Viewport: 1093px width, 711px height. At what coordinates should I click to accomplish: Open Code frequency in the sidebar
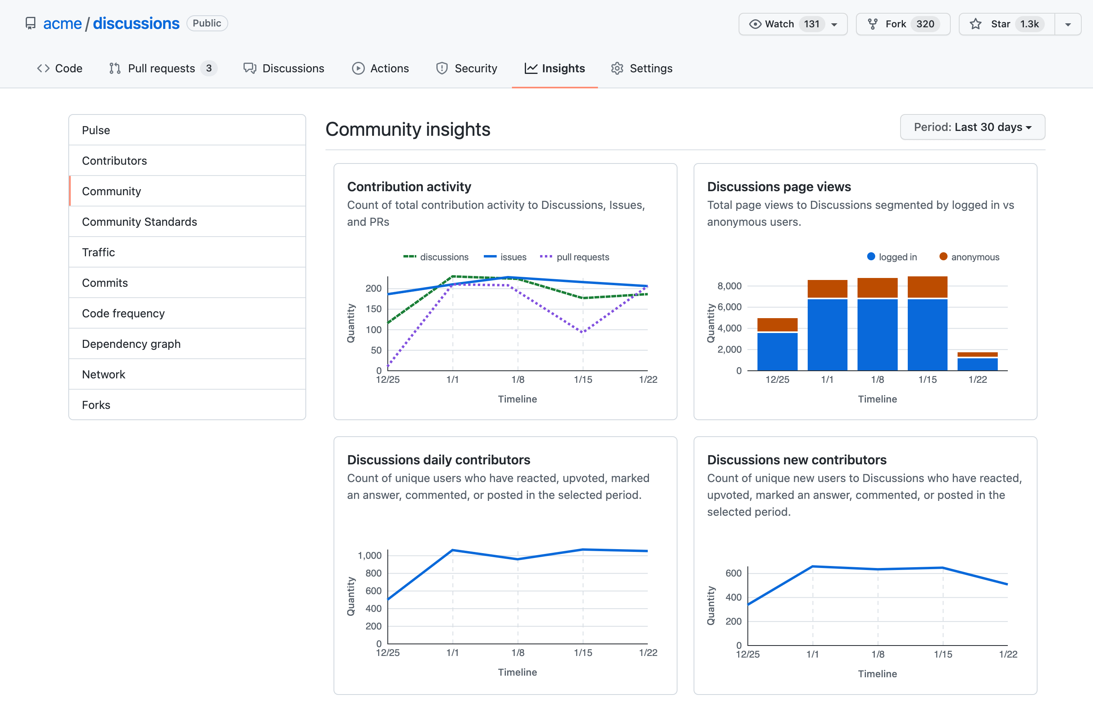187,313
